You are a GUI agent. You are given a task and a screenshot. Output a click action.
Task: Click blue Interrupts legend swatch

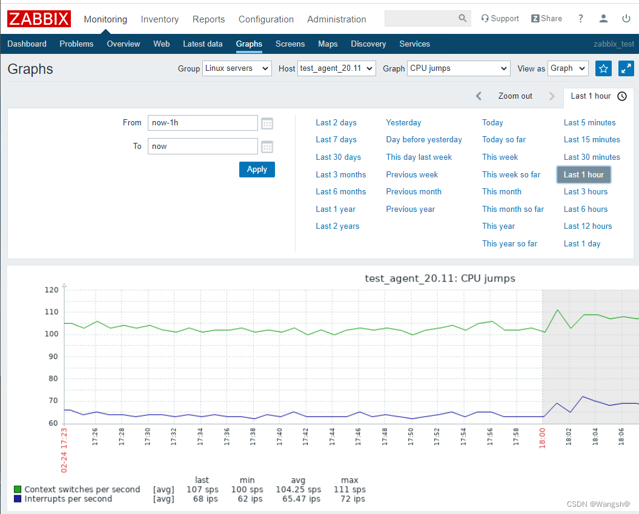tap(18, 498)
